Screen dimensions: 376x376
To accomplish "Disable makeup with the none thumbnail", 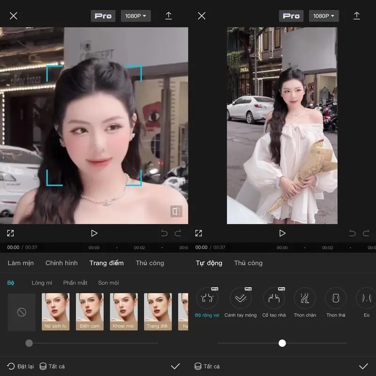I will 22,311.
